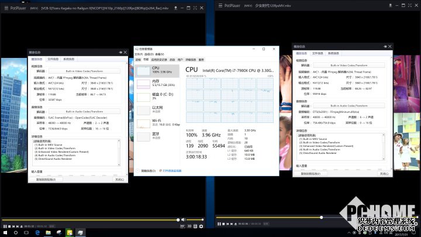This screenshot has width=421, height=237.
Task: Click the pin-on-top icon in right PotPlayer title bar
Action: pyautogui.click(x=391, y=5)
